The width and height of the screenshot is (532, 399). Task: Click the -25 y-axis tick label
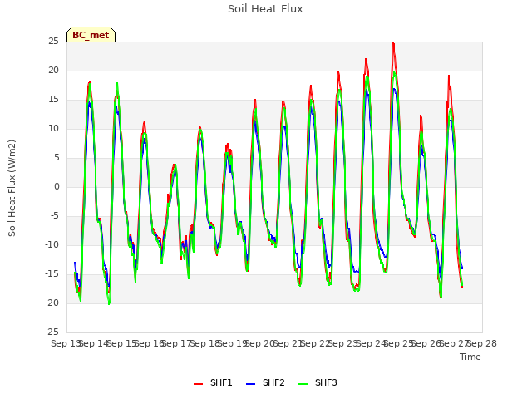pos(52,332)
